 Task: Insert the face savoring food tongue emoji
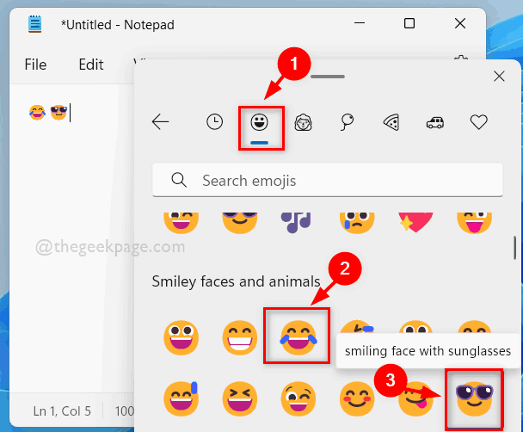tap(415, 398)
